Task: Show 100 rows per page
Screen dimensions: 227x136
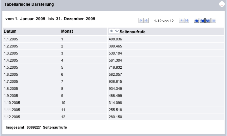Action: [x=213, y=21]
